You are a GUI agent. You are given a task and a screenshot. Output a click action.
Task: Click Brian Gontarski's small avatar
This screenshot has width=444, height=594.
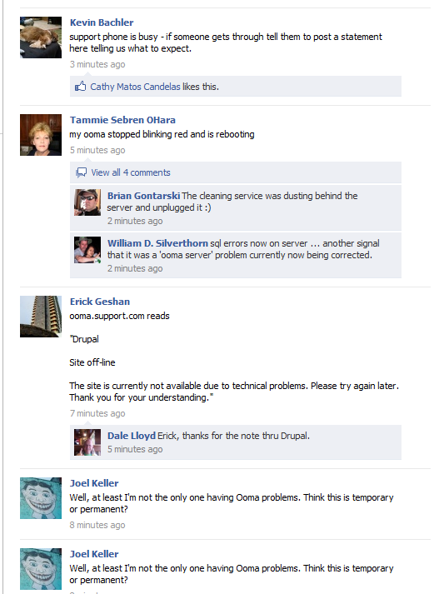[x=87, y=202]
